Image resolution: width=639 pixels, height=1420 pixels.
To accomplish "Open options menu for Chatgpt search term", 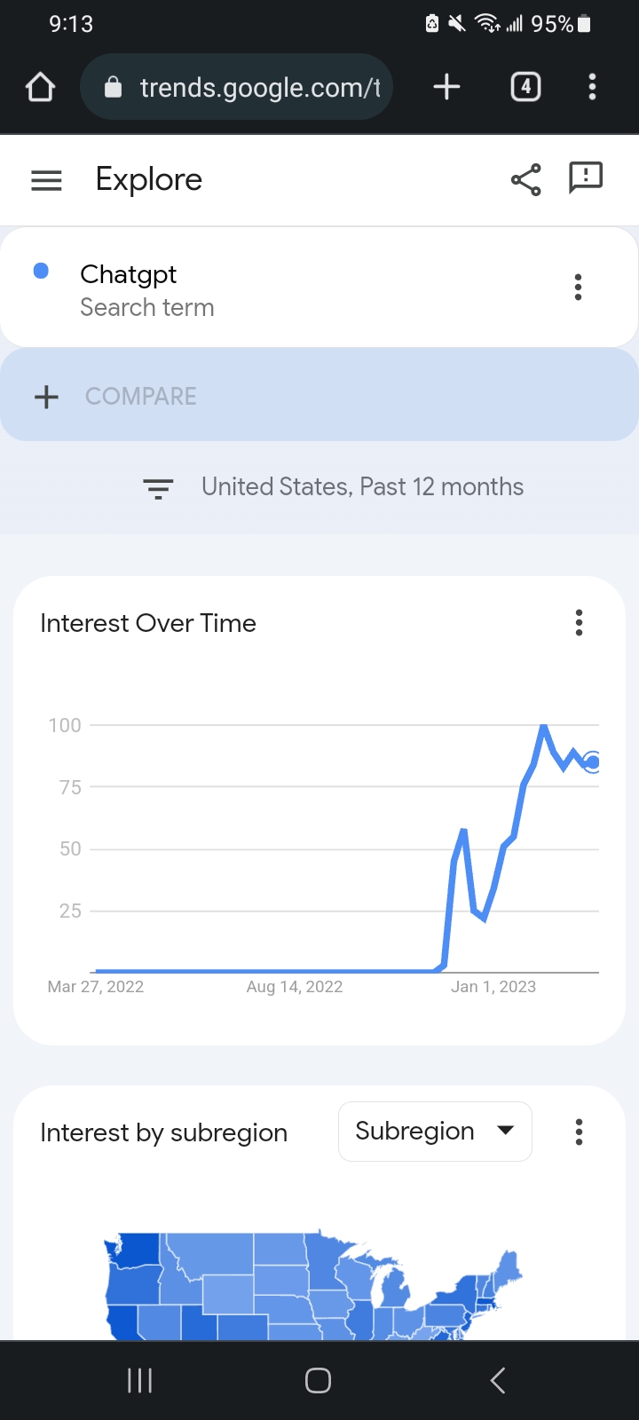I will click(x=578, y=288).
